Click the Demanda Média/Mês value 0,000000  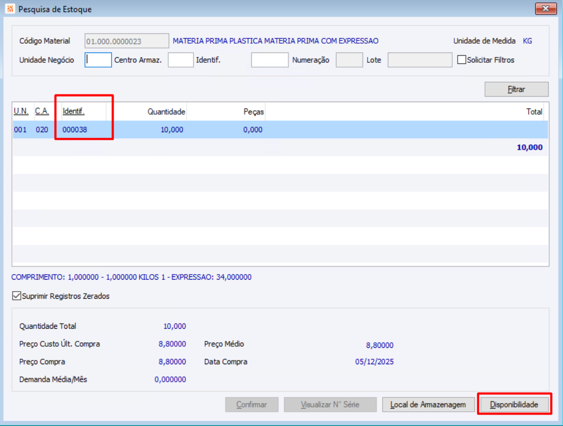(x=170, y=380)
